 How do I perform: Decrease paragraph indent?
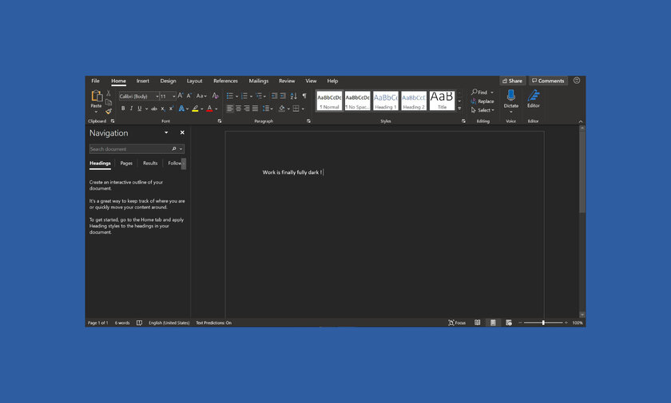(274, 96)
